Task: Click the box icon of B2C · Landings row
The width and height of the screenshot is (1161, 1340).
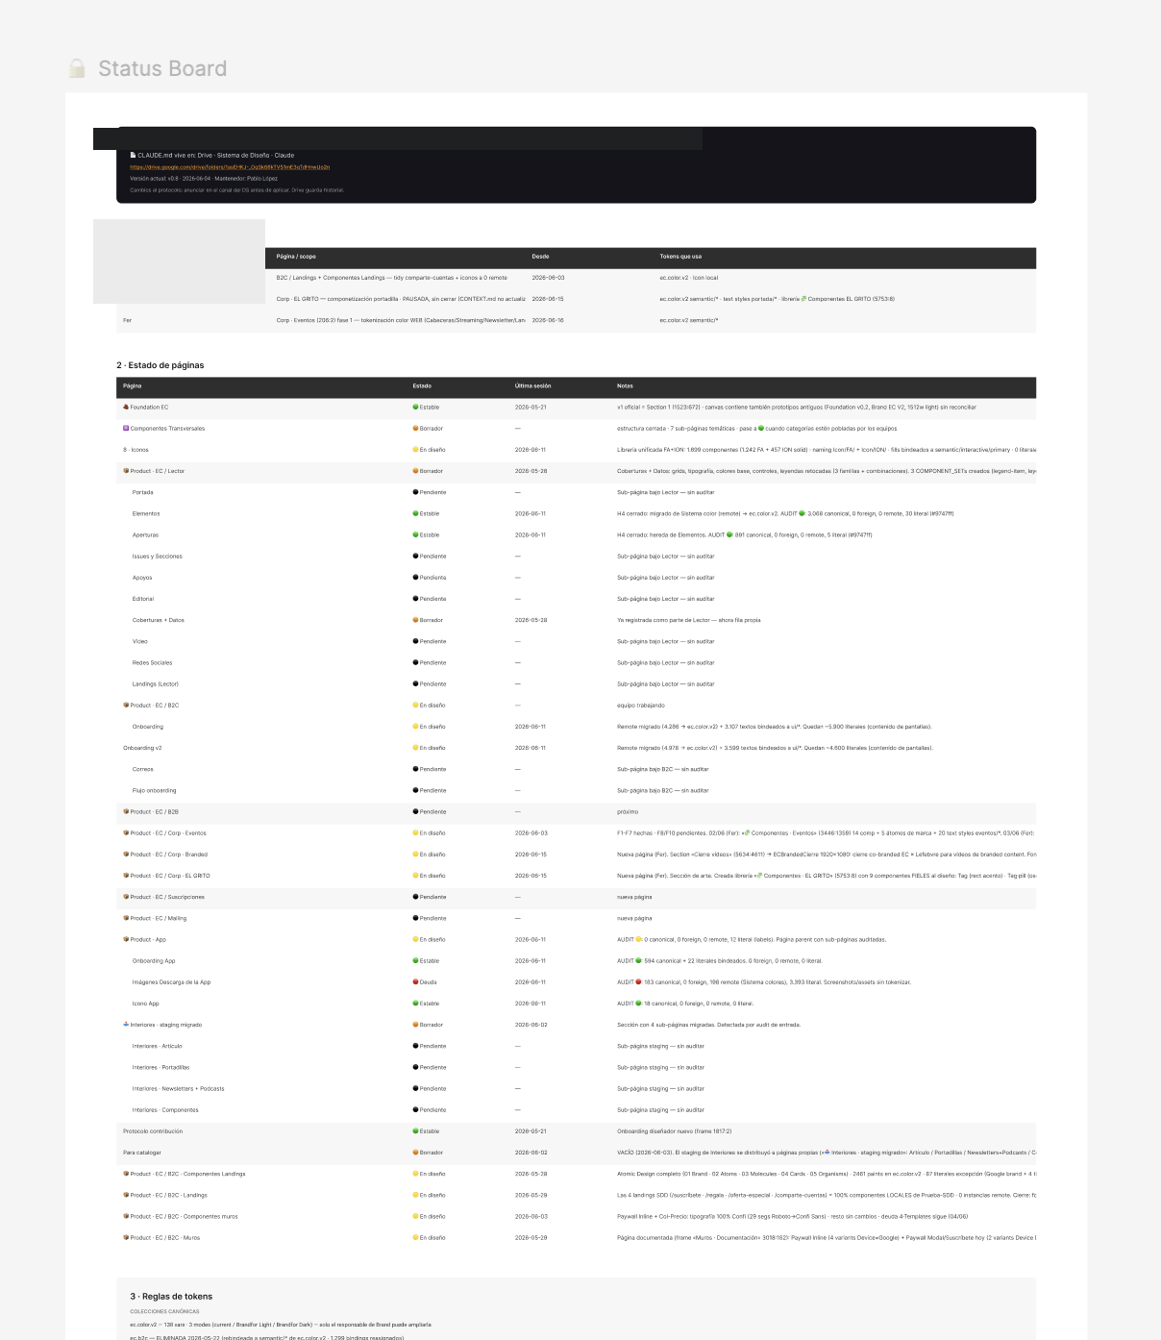Action: point(126,1195)
